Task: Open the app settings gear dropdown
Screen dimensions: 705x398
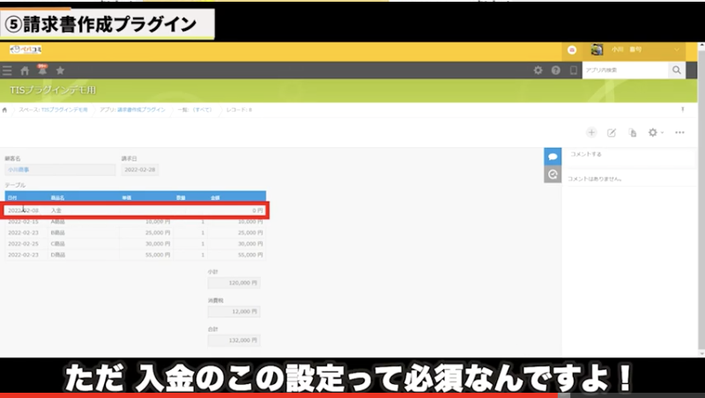Action: [x=656, y=133]
